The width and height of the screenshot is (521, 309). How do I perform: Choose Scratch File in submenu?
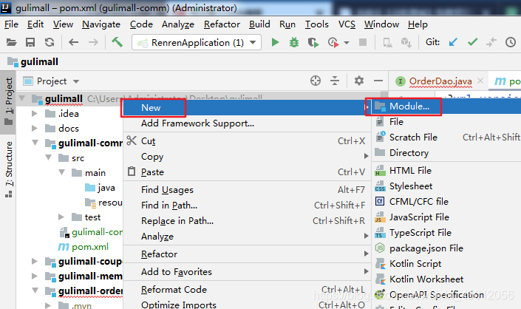(446, 137)
